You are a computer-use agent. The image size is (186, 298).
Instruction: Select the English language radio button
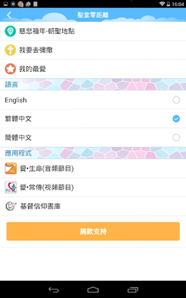[176, 100]
